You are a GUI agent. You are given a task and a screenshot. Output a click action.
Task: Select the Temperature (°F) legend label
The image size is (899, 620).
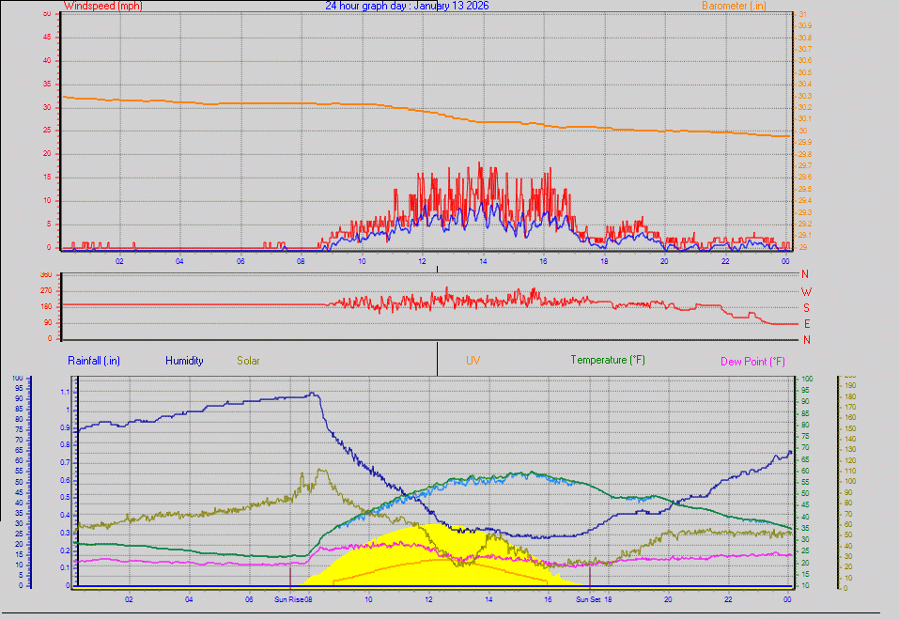[608, 360]
